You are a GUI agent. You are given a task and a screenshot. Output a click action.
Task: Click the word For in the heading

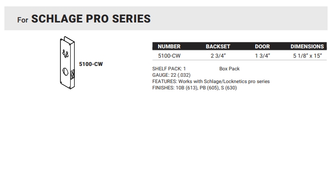click(x=22, y=20)
